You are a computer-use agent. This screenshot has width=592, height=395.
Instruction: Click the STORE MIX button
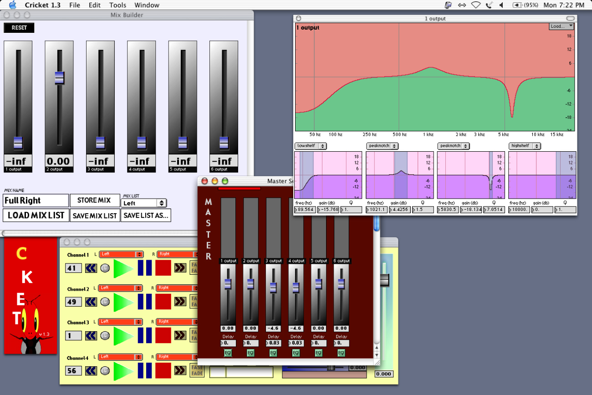pos(94,200)
